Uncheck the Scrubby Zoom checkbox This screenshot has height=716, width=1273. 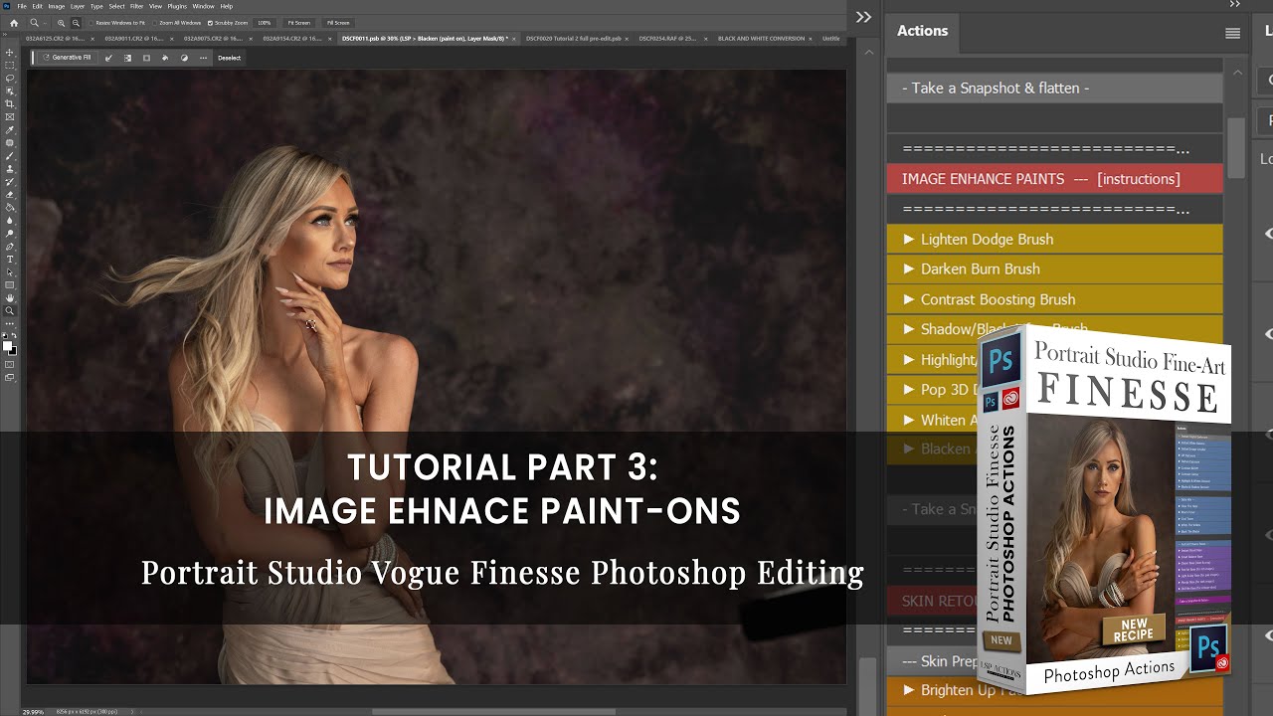coord(210,23)
